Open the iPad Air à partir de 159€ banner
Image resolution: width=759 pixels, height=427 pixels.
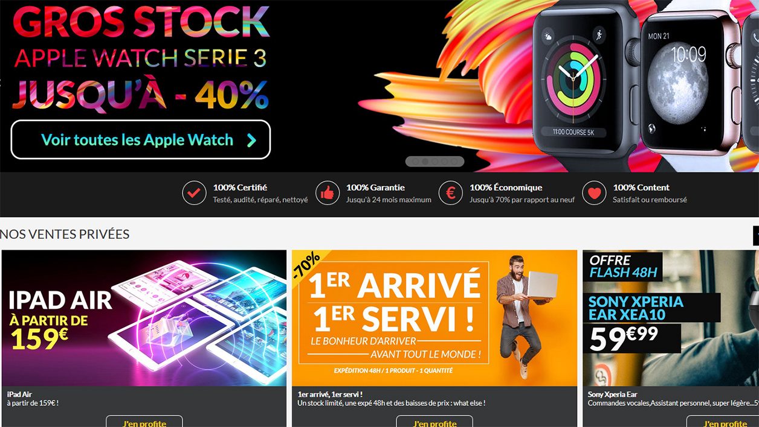(x=144, y=318)
